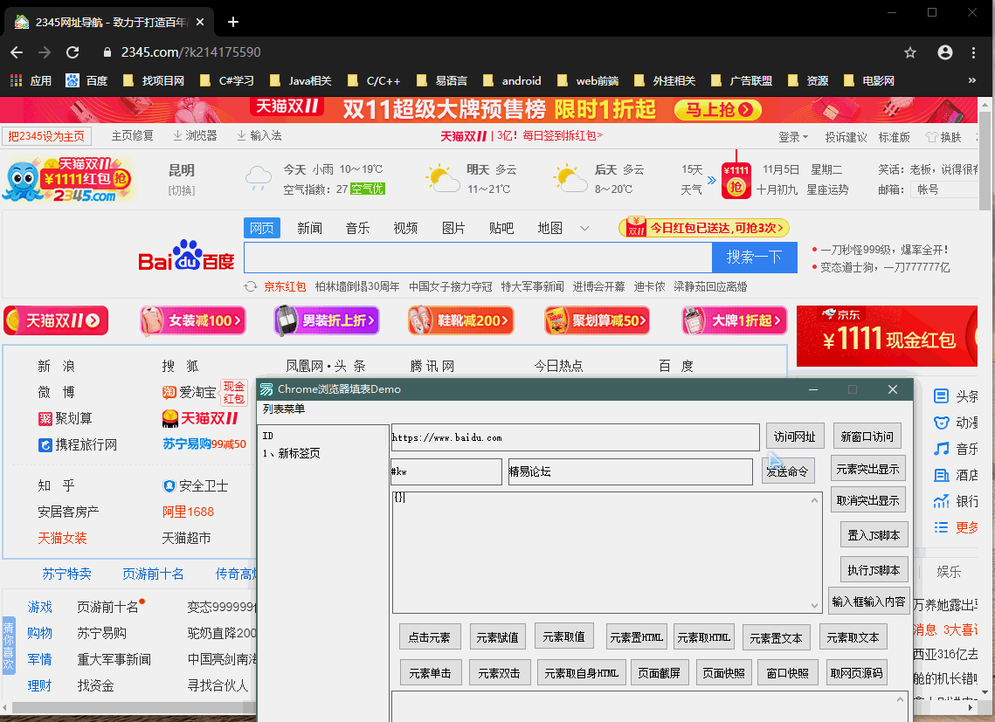
Task: Click the 发送命令 button
Action: pyautogui.click(x=787, y=471)
